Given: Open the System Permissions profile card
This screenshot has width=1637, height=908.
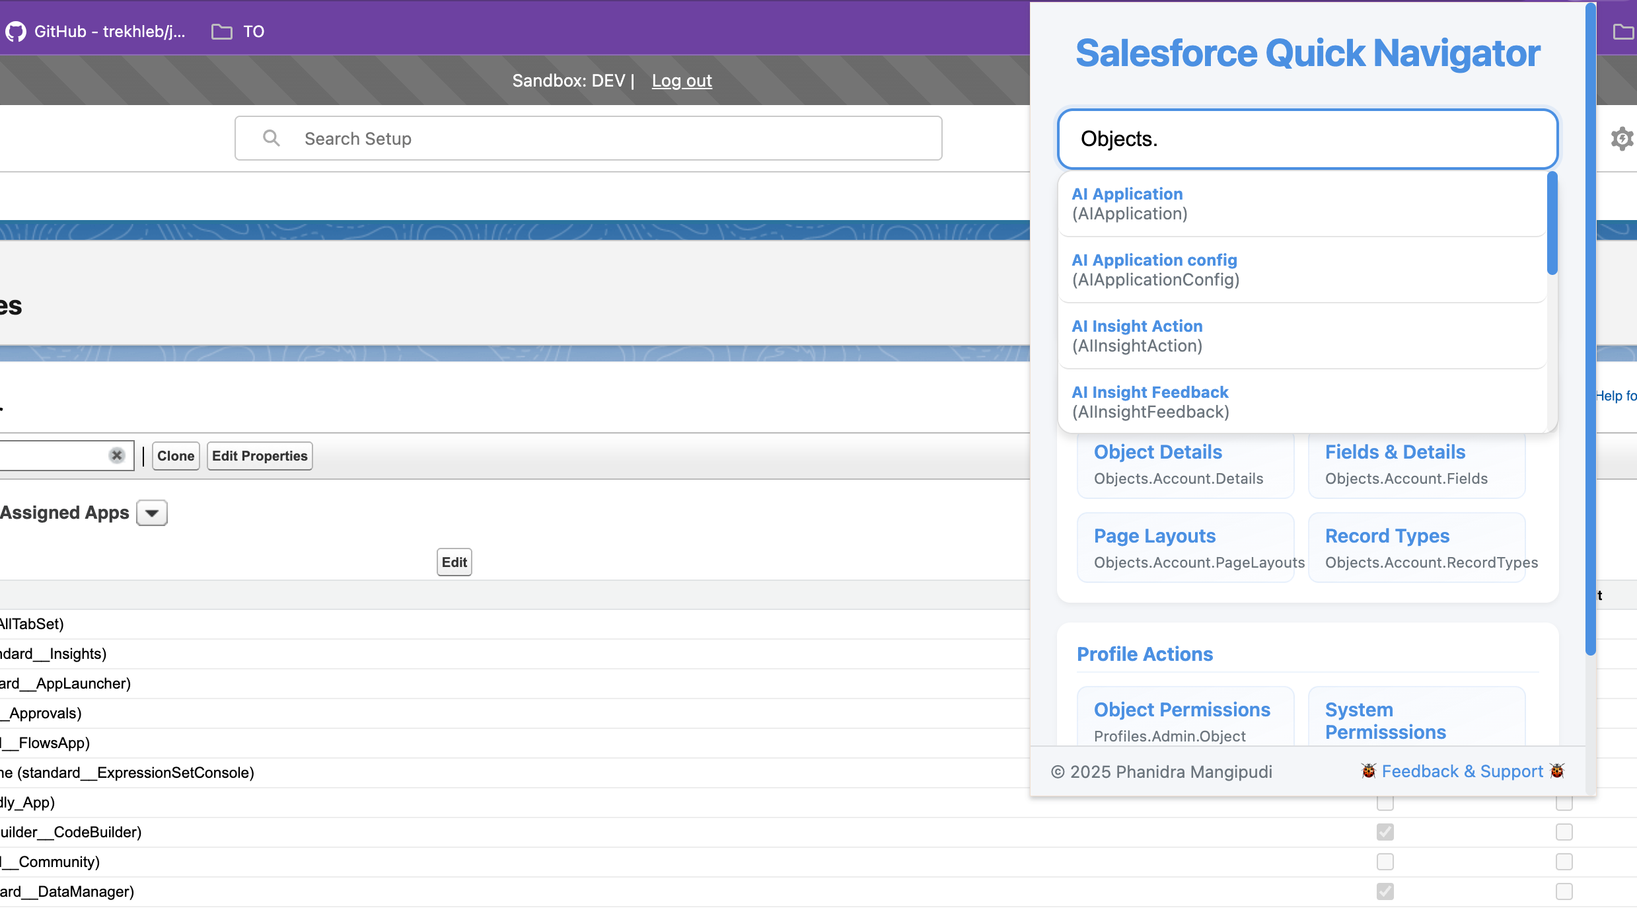Looking at the screenshot, I should (1416, 718).
